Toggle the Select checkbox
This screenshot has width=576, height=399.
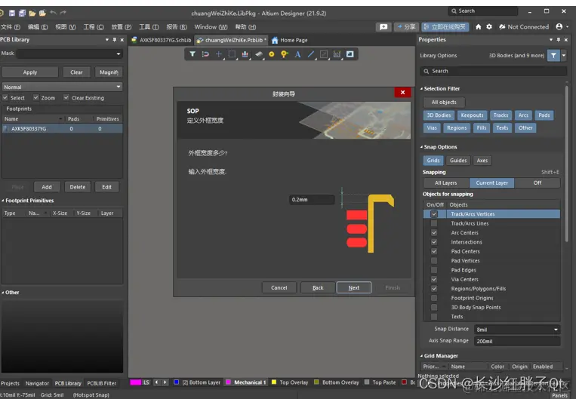click(x=5, y=97)
